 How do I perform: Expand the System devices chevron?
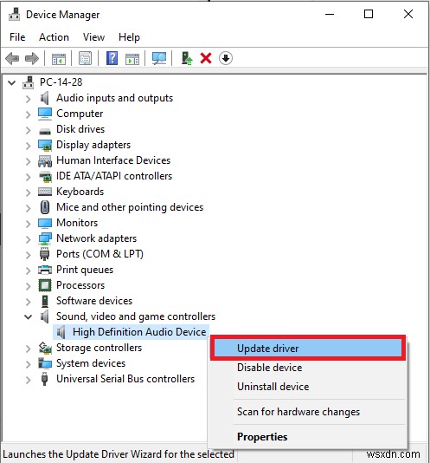click(x=29, y=364)
